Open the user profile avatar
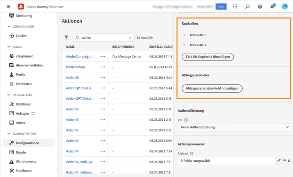 [x=285, y=7]
